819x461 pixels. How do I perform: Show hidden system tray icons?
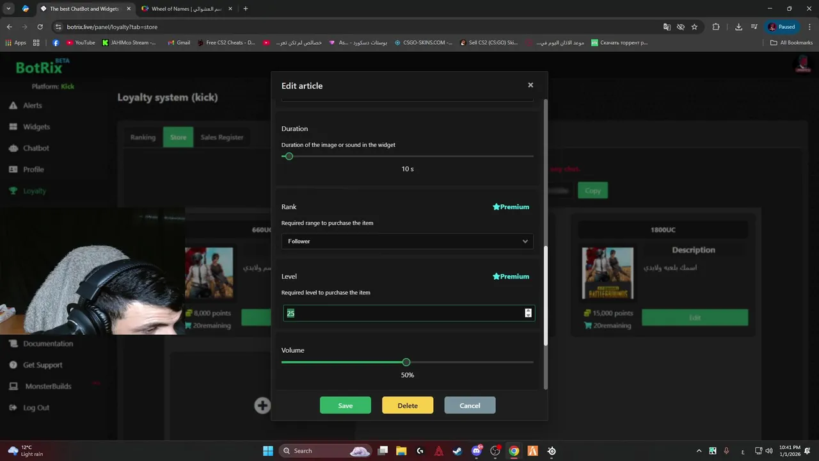[699, 451]
